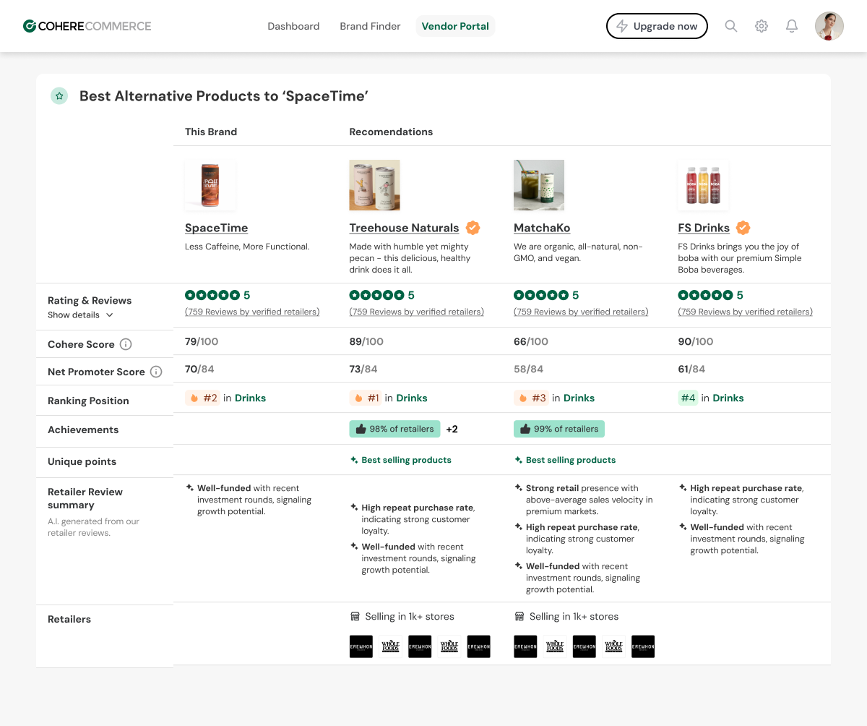The height and width of the screenshot is (726, 867).
Task: Click the first Erewhon logo under MatchaKo
Action: pyautogui.click(x=525, y=646)
